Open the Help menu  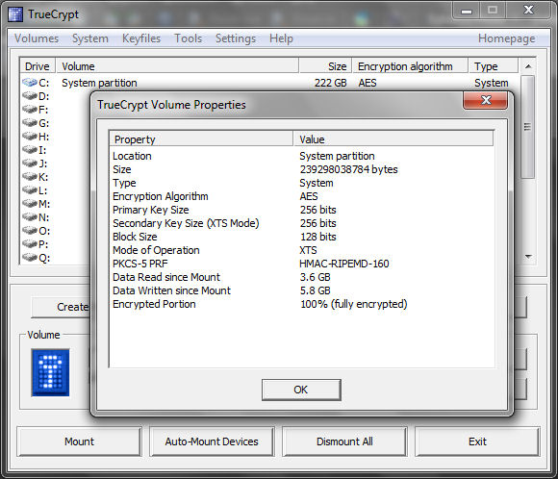281,38
